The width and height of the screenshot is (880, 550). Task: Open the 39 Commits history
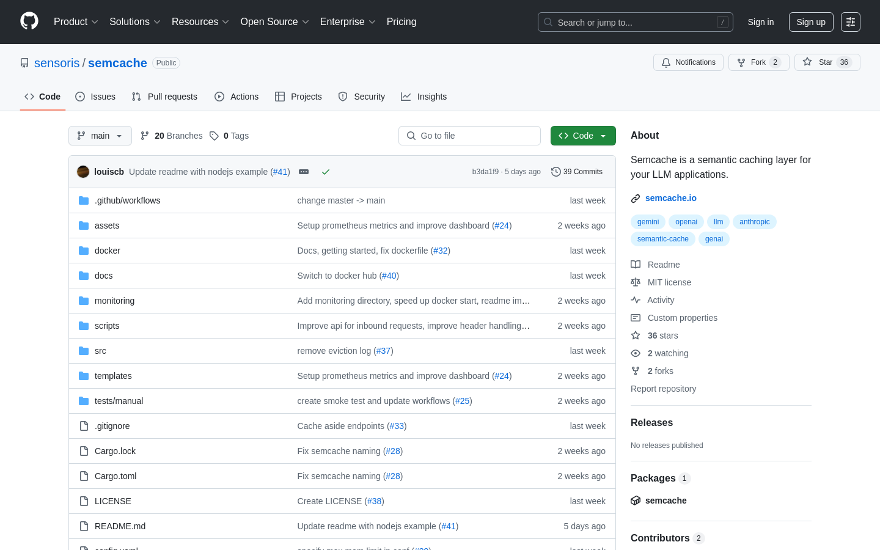click(577, 172)
